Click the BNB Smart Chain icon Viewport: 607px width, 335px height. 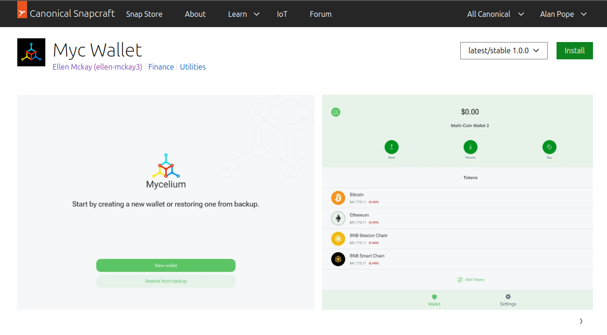pos(338,259)
